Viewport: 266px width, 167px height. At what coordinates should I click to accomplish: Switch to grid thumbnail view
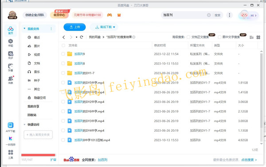258,37
